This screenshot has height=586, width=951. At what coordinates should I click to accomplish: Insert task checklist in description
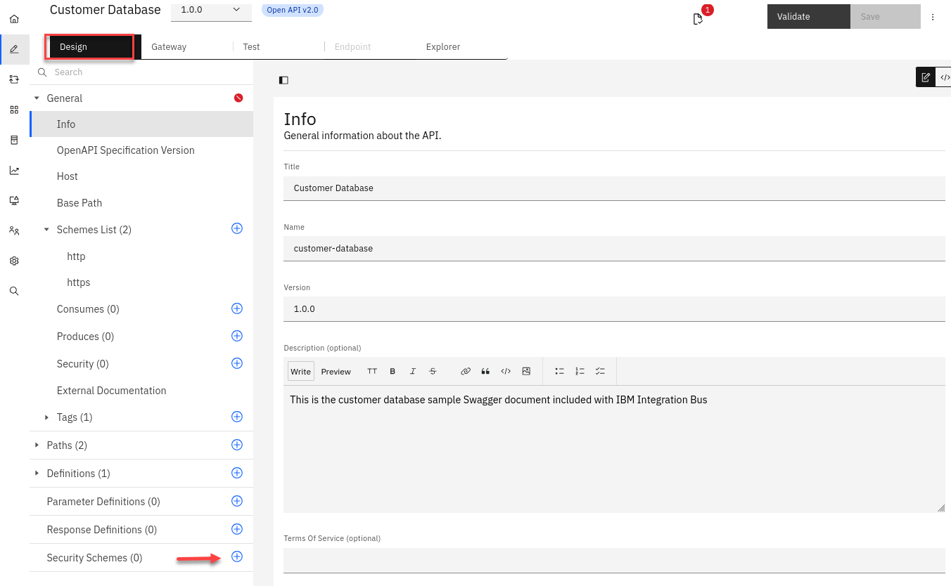600,371
